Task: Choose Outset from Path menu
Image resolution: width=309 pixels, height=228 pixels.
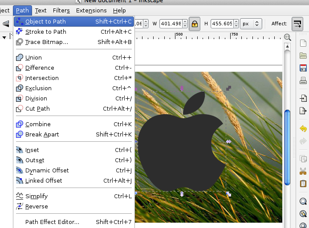Action: [74, 160]
